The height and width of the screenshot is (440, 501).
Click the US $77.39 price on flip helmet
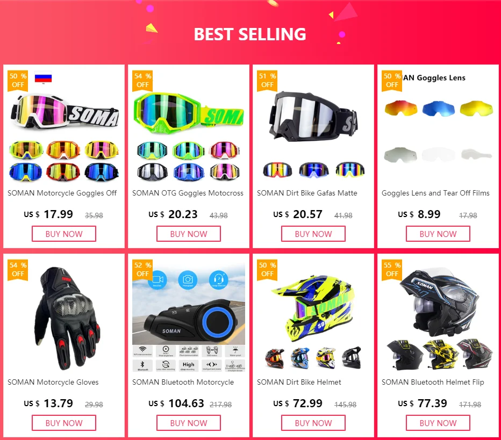pos(423,403)
